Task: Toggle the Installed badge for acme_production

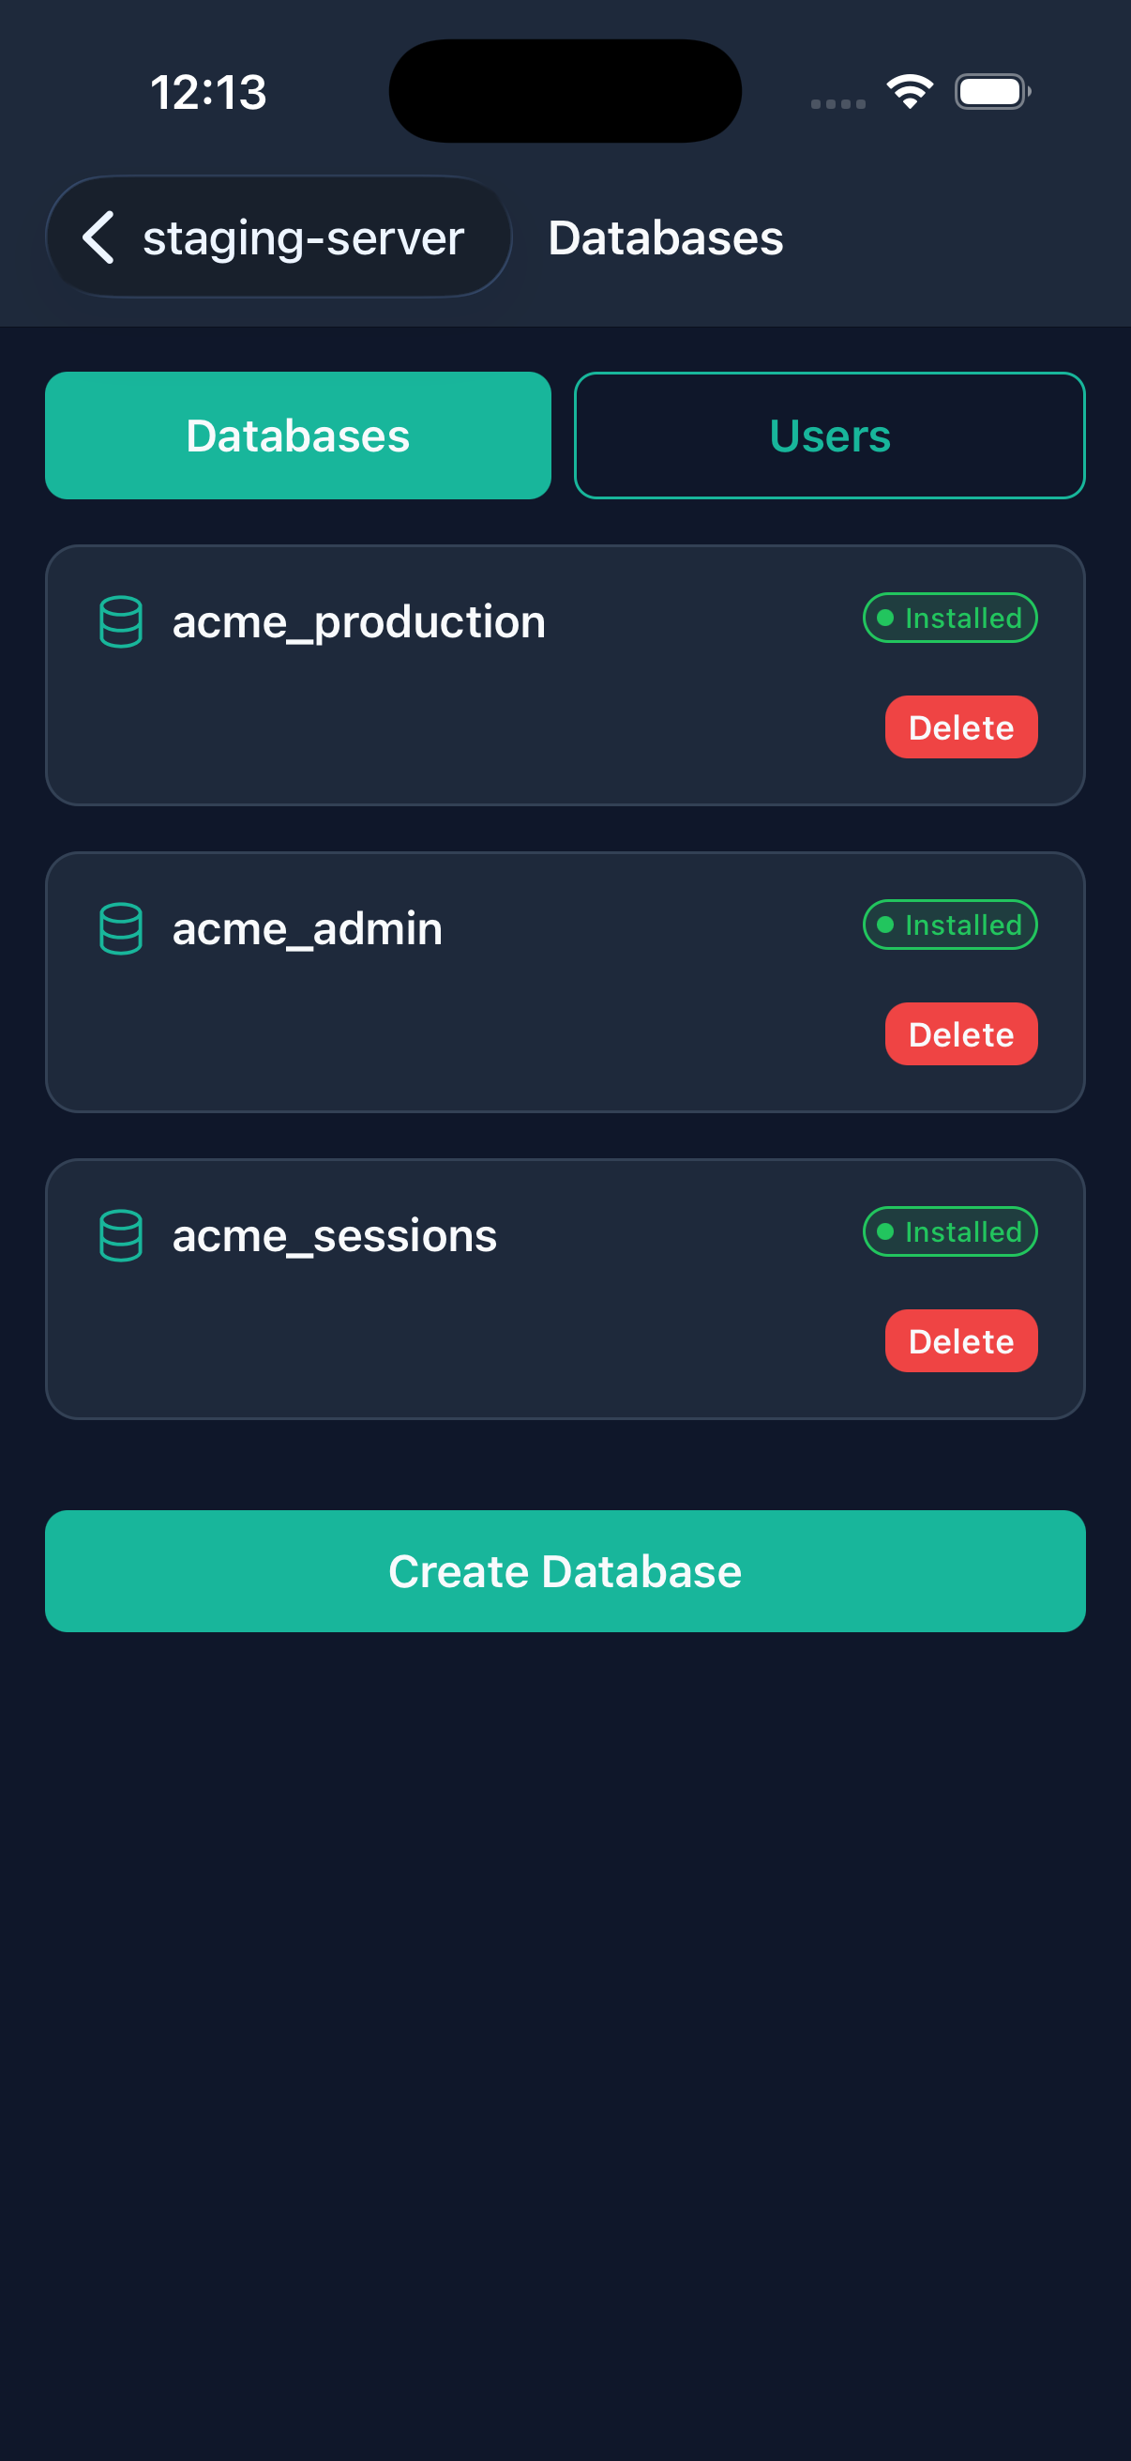Action: point(949,618)
